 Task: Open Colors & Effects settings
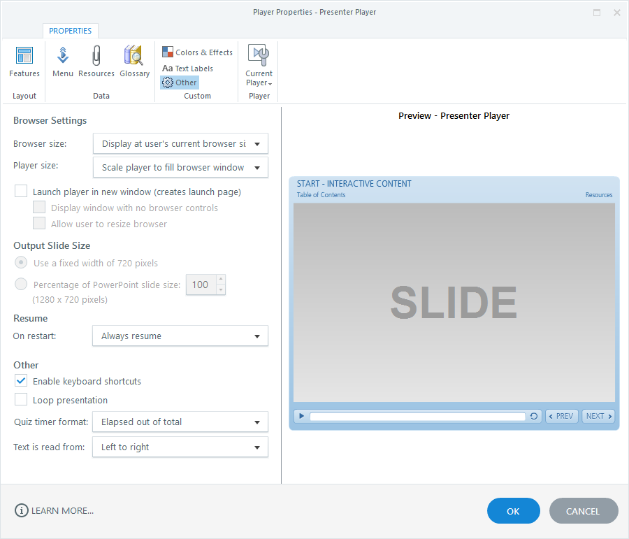pos(197,52)
